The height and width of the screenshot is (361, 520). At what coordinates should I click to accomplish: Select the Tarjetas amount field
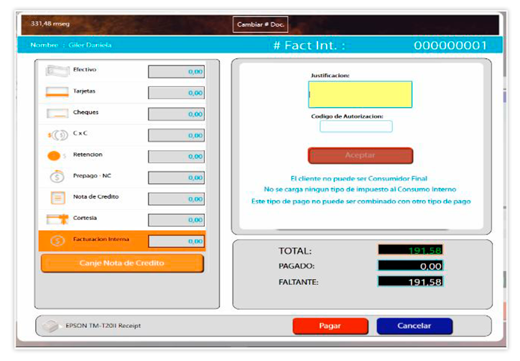tap(176, 92)
